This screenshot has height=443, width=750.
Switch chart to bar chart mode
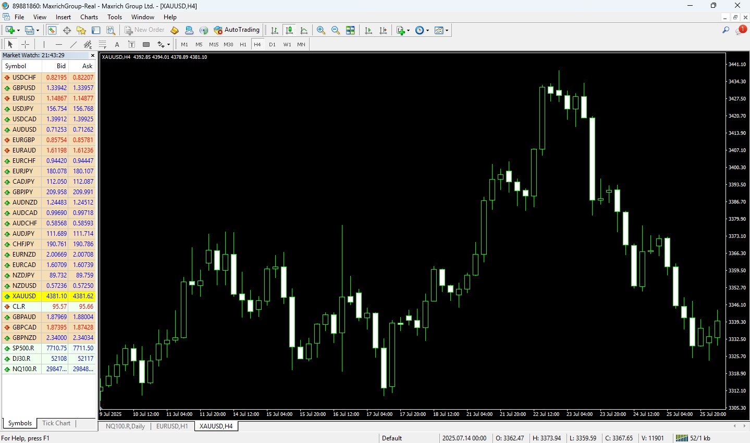[275, 30]
